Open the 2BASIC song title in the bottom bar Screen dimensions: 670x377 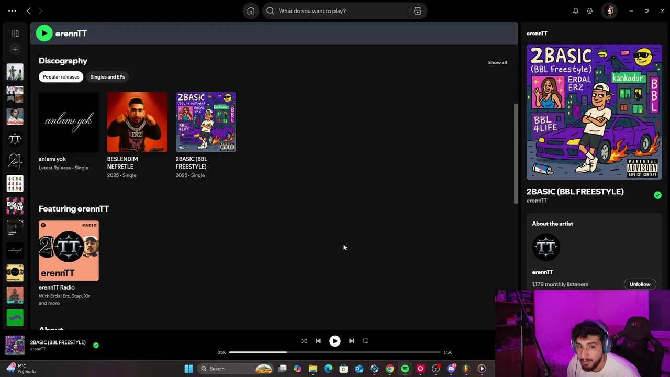click(58, 342)
